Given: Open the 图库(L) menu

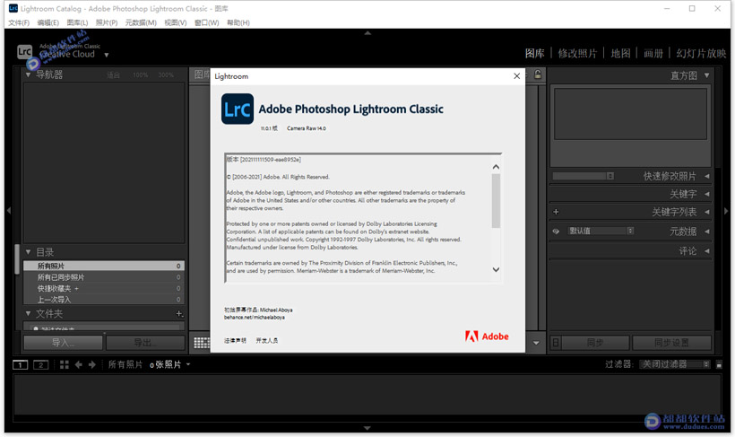Looking at the screenshot, I should pyautogui.click(x=77, y=22).
